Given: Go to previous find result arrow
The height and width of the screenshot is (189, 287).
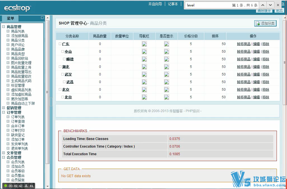Looking at the screenshot, I should 263,5.
